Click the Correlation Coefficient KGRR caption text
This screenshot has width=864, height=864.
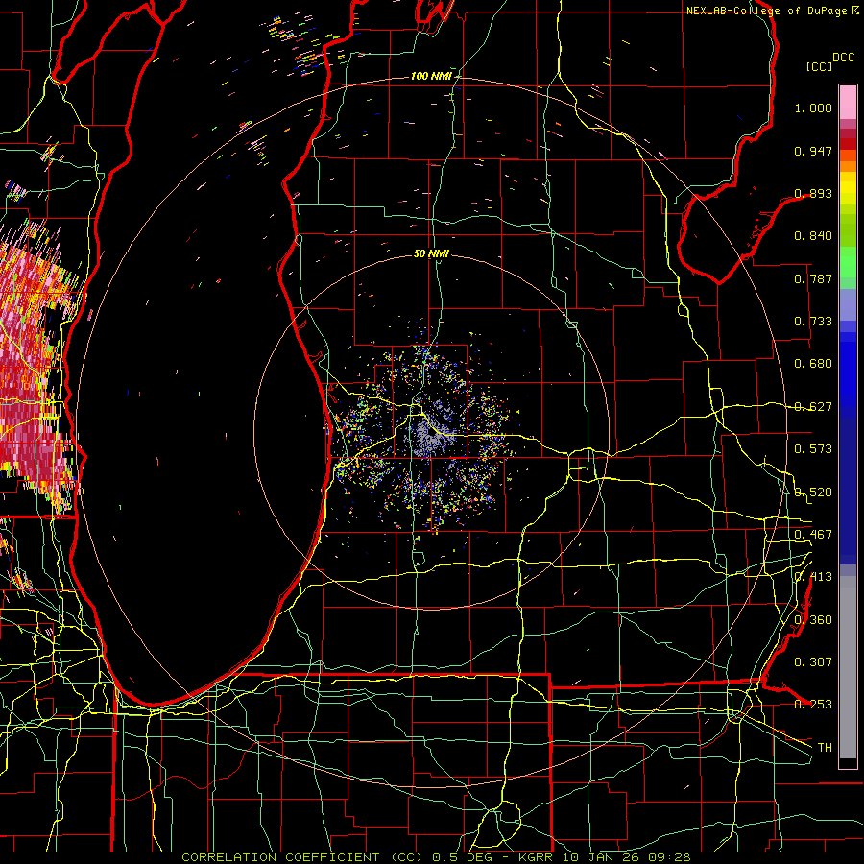click(436, 857)
